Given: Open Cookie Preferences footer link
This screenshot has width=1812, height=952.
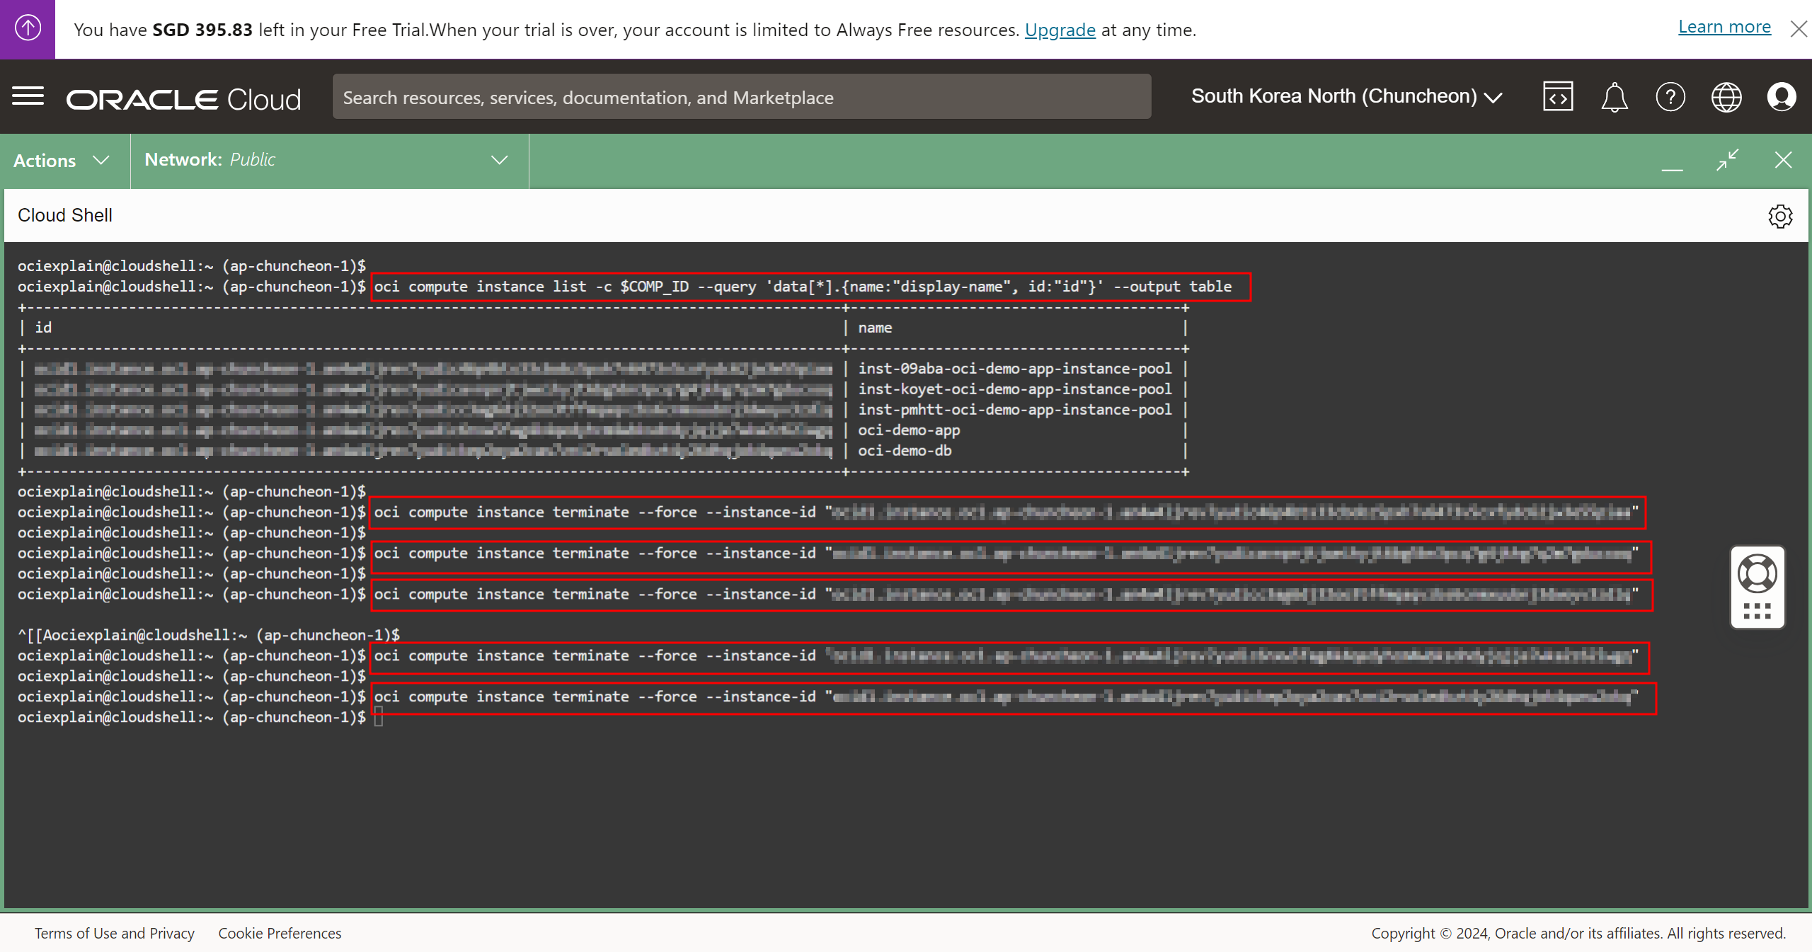Looking at the screenshot, I should [280, 933].
